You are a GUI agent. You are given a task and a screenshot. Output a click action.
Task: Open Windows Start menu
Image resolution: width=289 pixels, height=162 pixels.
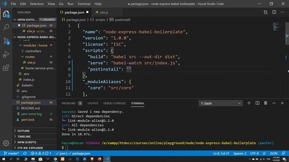(x=4, y=159)
